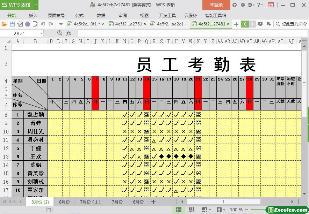Click the horizontal scrollbar thumb
Viewport: 309px width, 214px height.
coord(223,202)
